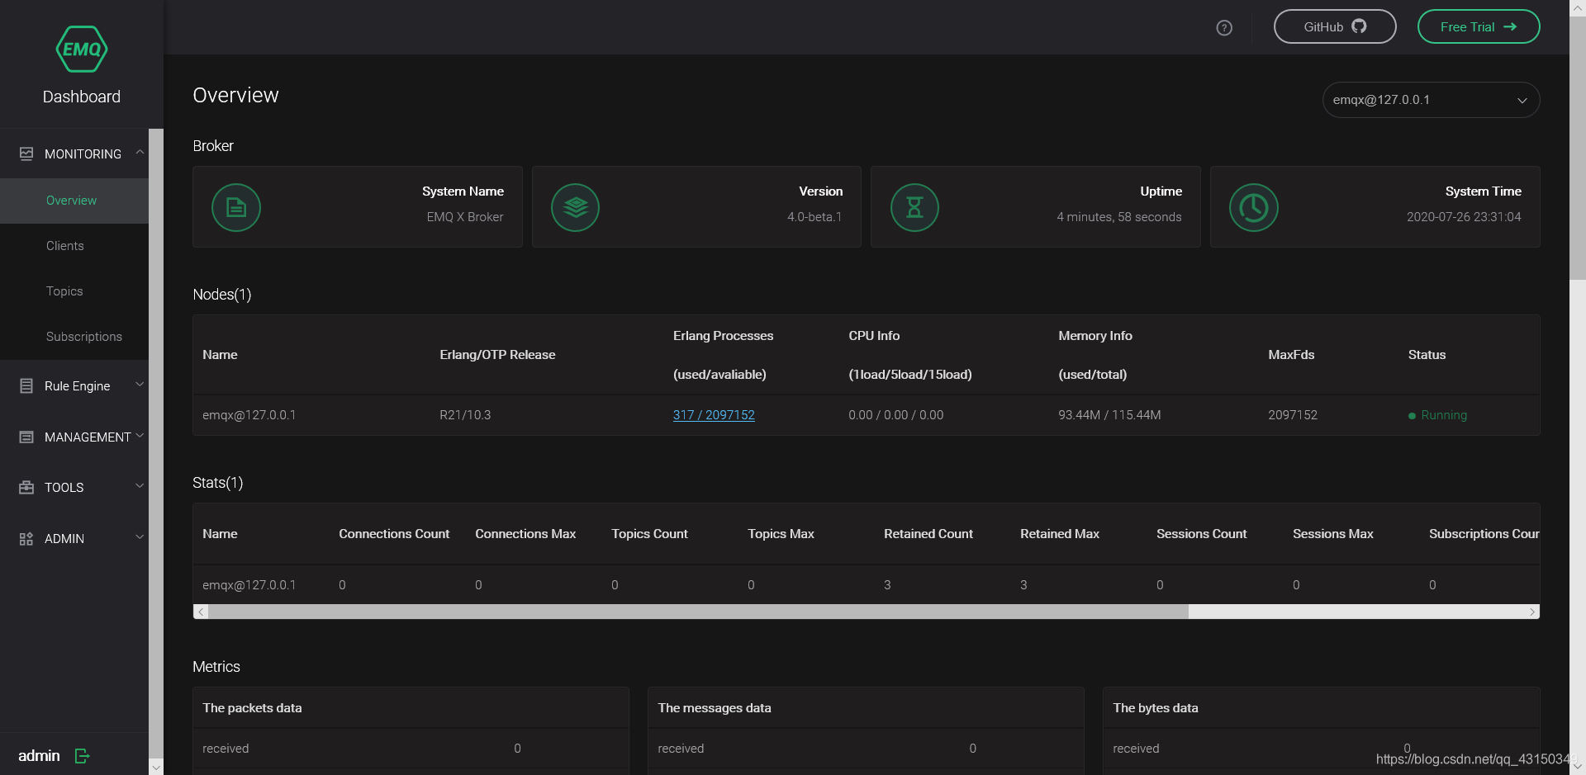Image resolution: width=1586 pixels, height=775 pixels.
Task: Expand the ADMIN menu chevron
Action: pos(140,537)
